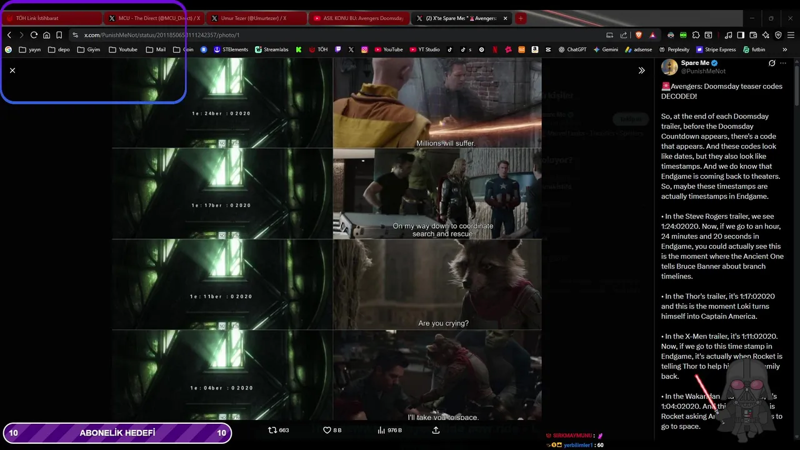Bookmark this page
This screenshot has width=800, height=450.
pyautogui.click(x=59, y=35)
